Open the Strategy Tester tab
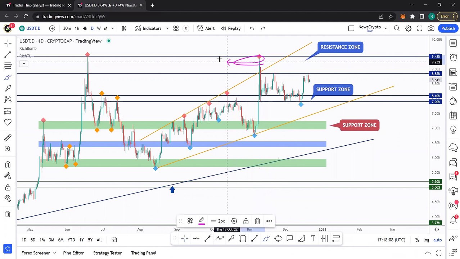Screen dimensions: 460x259 (x=107, y=253)
